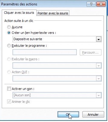Expand the Exécuter la macro dropdown
This screenshot has height=122, width=108.
(x=98, y=66)
